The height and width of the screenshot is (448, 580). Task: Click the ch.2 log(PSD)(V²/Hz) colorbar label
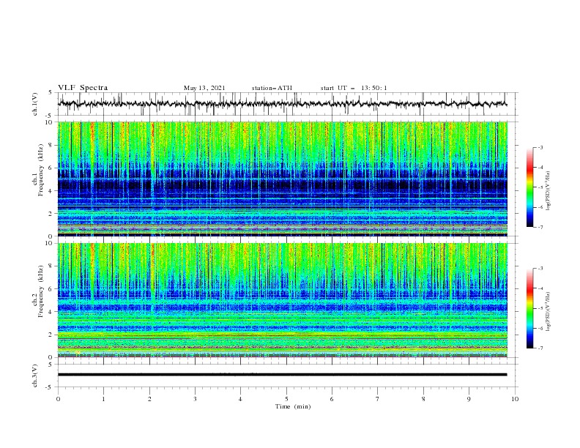[548, 312]
